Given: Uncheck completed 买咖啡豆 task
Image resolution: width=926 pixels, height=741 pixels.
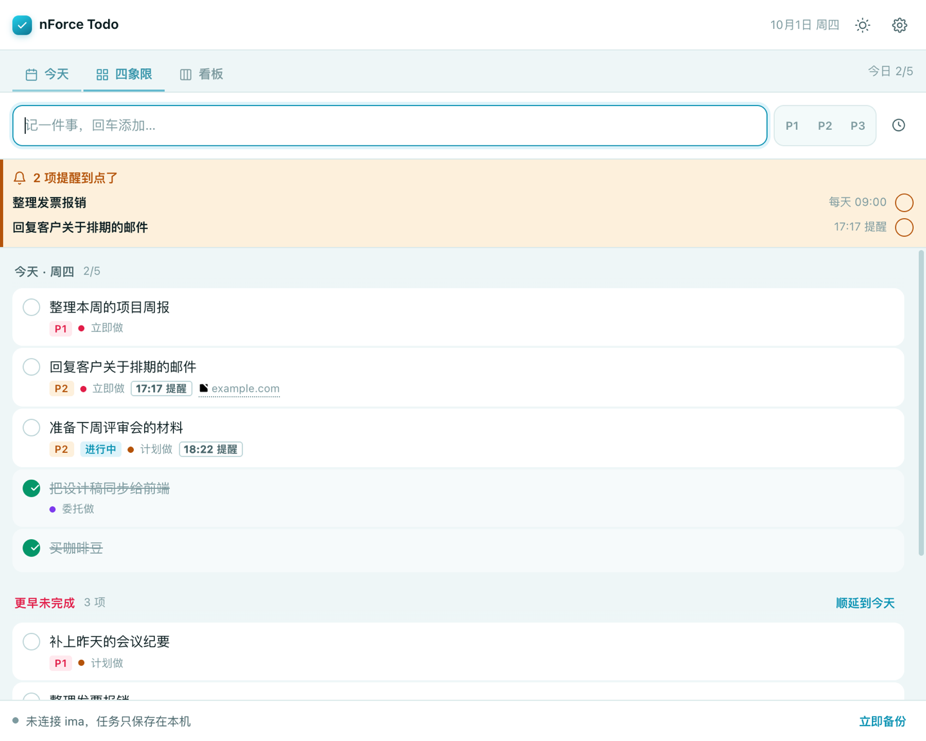Looking at the screenshot, I should [x=32, y=548].
